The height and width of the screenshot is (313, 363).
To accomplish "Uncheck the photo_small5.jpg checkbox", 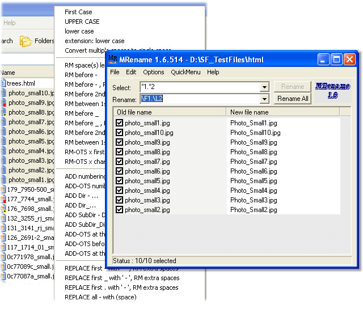I will tap(119, 180).
